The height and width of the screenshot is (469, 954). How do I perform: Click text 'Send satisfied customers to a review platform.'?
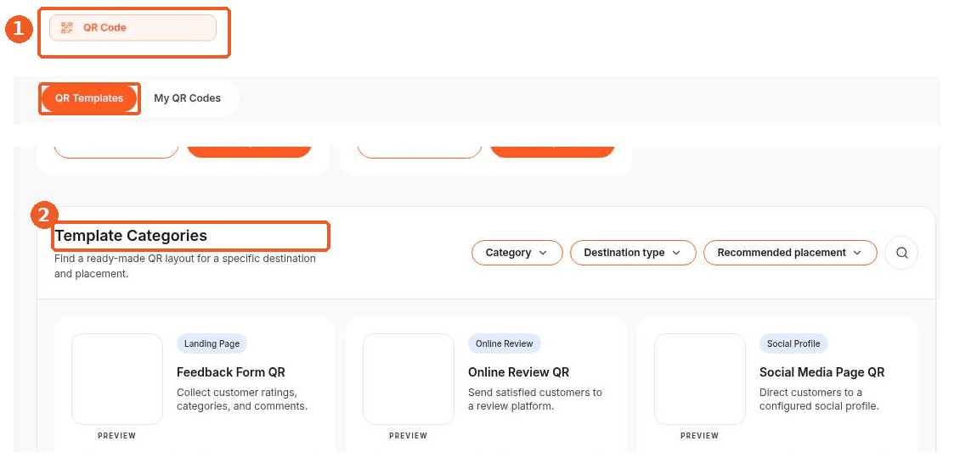click(535, 399)
